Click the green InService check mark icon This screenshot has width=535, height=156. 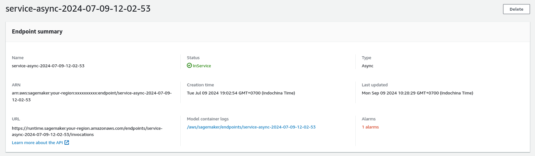tap(189, 66)
